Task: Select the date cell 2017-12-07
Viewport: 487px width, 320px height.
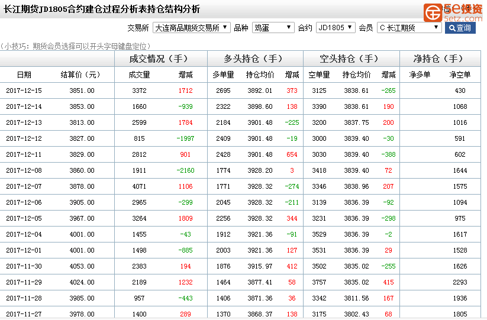Action: [24, 186]
